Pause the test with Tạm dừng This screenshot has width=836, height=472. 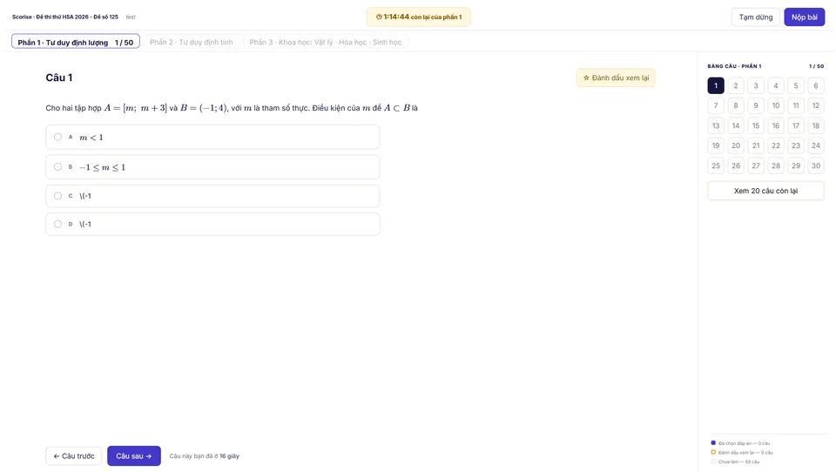(x=756, y=17)
